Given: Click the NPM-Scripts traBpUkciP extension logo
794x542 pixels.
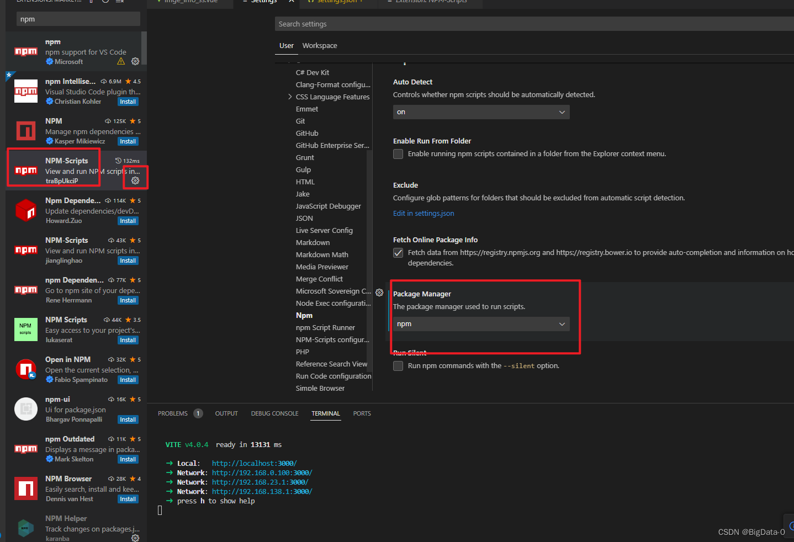Looking at the screenshot, I should click(26, 171).
